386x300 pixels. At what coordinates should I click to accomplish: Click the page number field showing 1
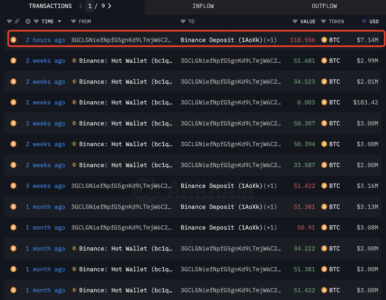(90, 6)
